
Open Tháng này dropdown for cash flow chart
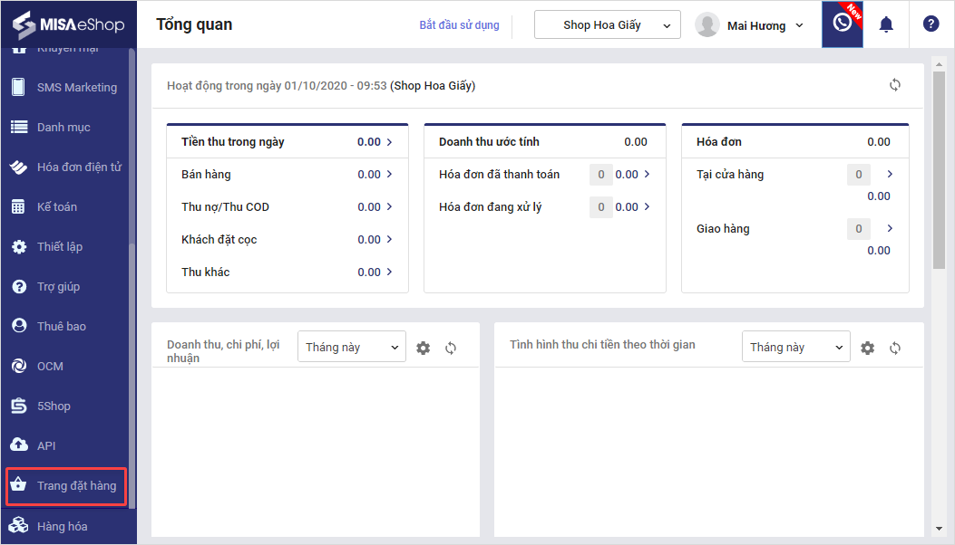point(795,348)
